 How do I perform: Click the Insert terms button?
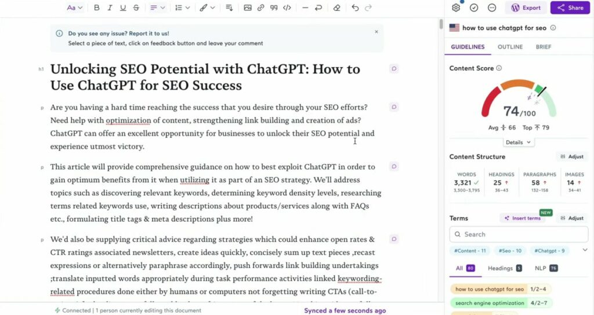tap(523, 218)
